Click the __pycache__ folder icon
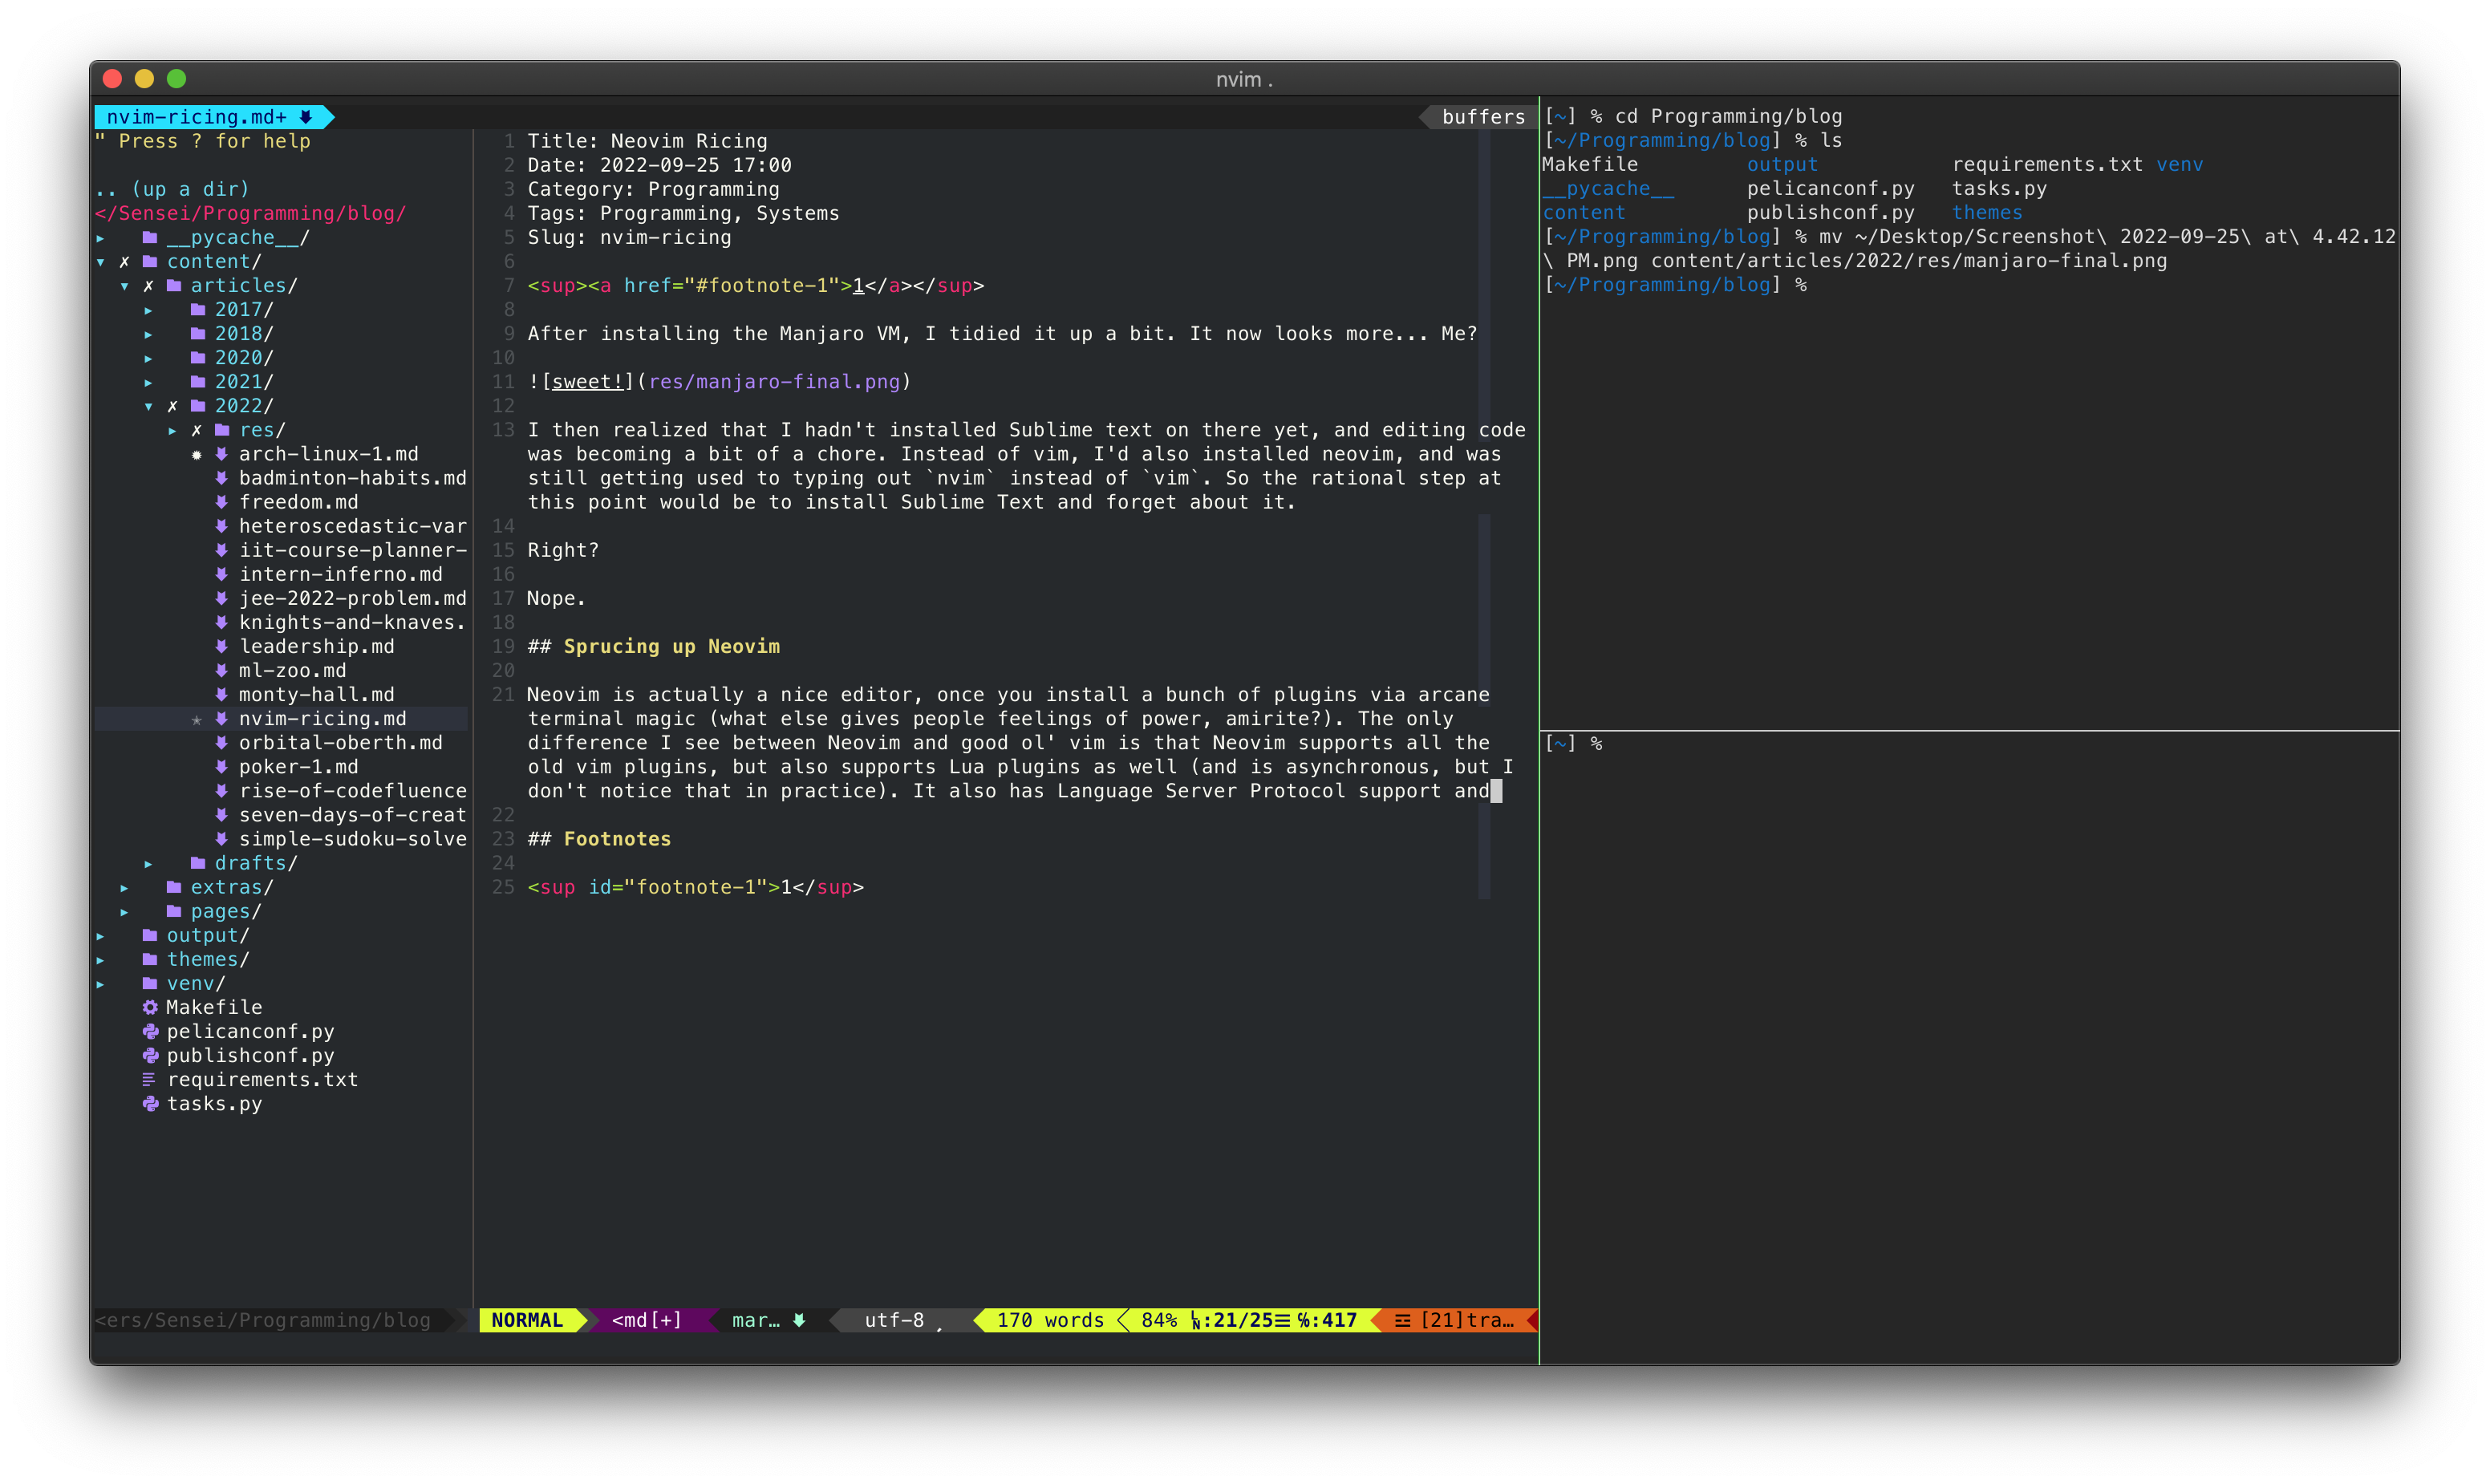The height and width of the screenshot is (1484, 2490). [x=150, y=237]
